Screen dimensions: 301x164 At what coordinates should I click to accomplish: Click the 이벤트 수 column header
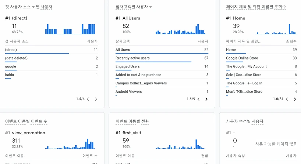pyautogui.click(x=90, y=156)
